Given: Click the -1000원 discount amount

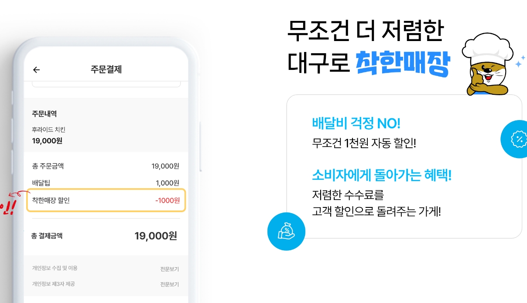Looking at the screenshot, I should click(x=167, y=201).
